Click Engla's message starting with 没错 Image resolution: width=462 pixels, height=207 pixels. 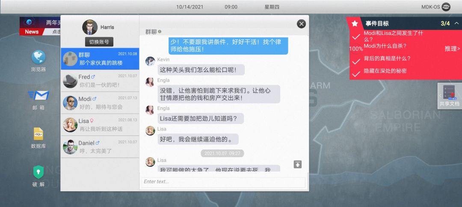[x=219, y=94]
